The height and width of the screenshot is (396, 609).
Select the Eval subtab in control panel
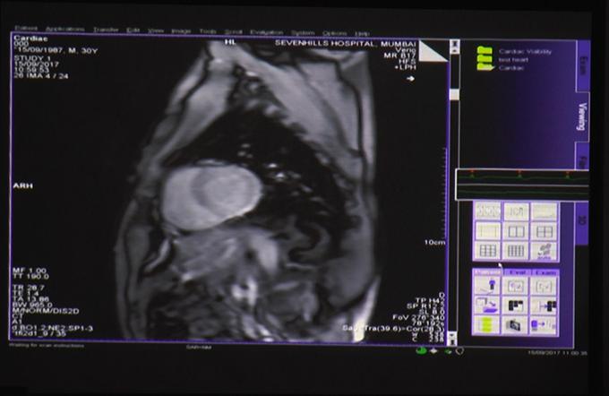[x=517, y=272]
